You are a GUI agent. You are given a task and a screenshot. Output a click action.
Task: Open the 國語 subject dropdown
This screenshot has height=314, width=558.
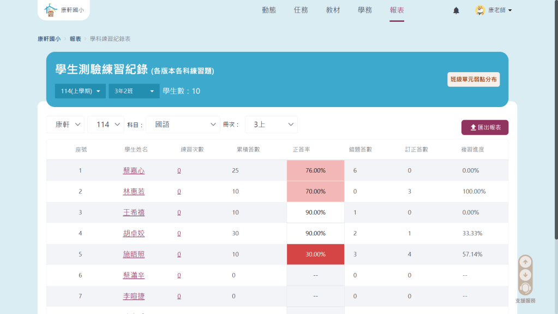pos(183,125)
